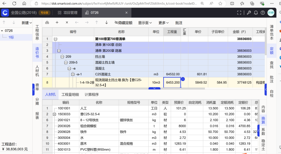Open the wrench settings tool icon
Viewport: 281px width, 154px height.
pos(249,13)
